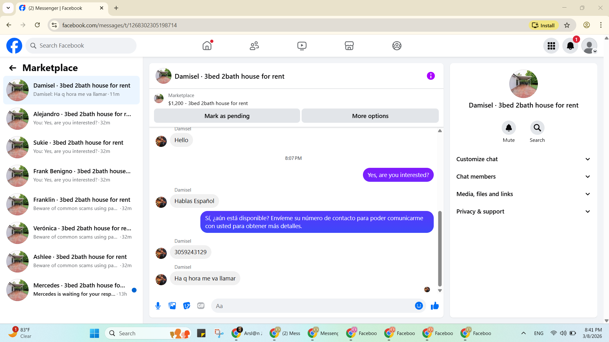609x342 pixels.
Task: Open Verónica conversation in the list
Action: coord(71,233)
